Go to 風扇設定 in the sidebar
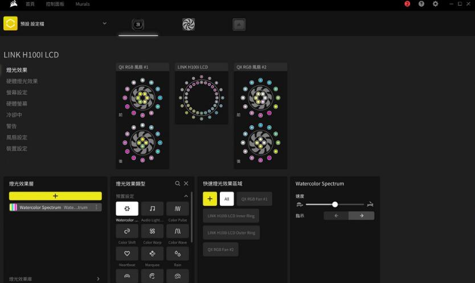Image resolution: width=475 pixels, height=283 pixels. coord(17,137)
